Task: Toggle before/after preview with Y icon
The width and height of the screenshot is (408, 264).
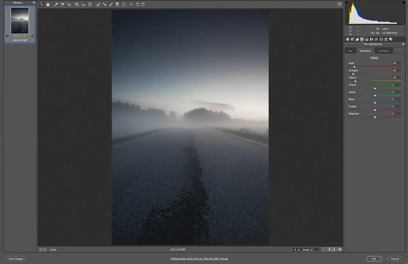Action: point(323,249)
